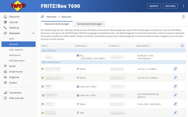This screenshot has height=117, width=188.
Task: Click the phone handset icon for Telefonie
Action: pos(5,28)
